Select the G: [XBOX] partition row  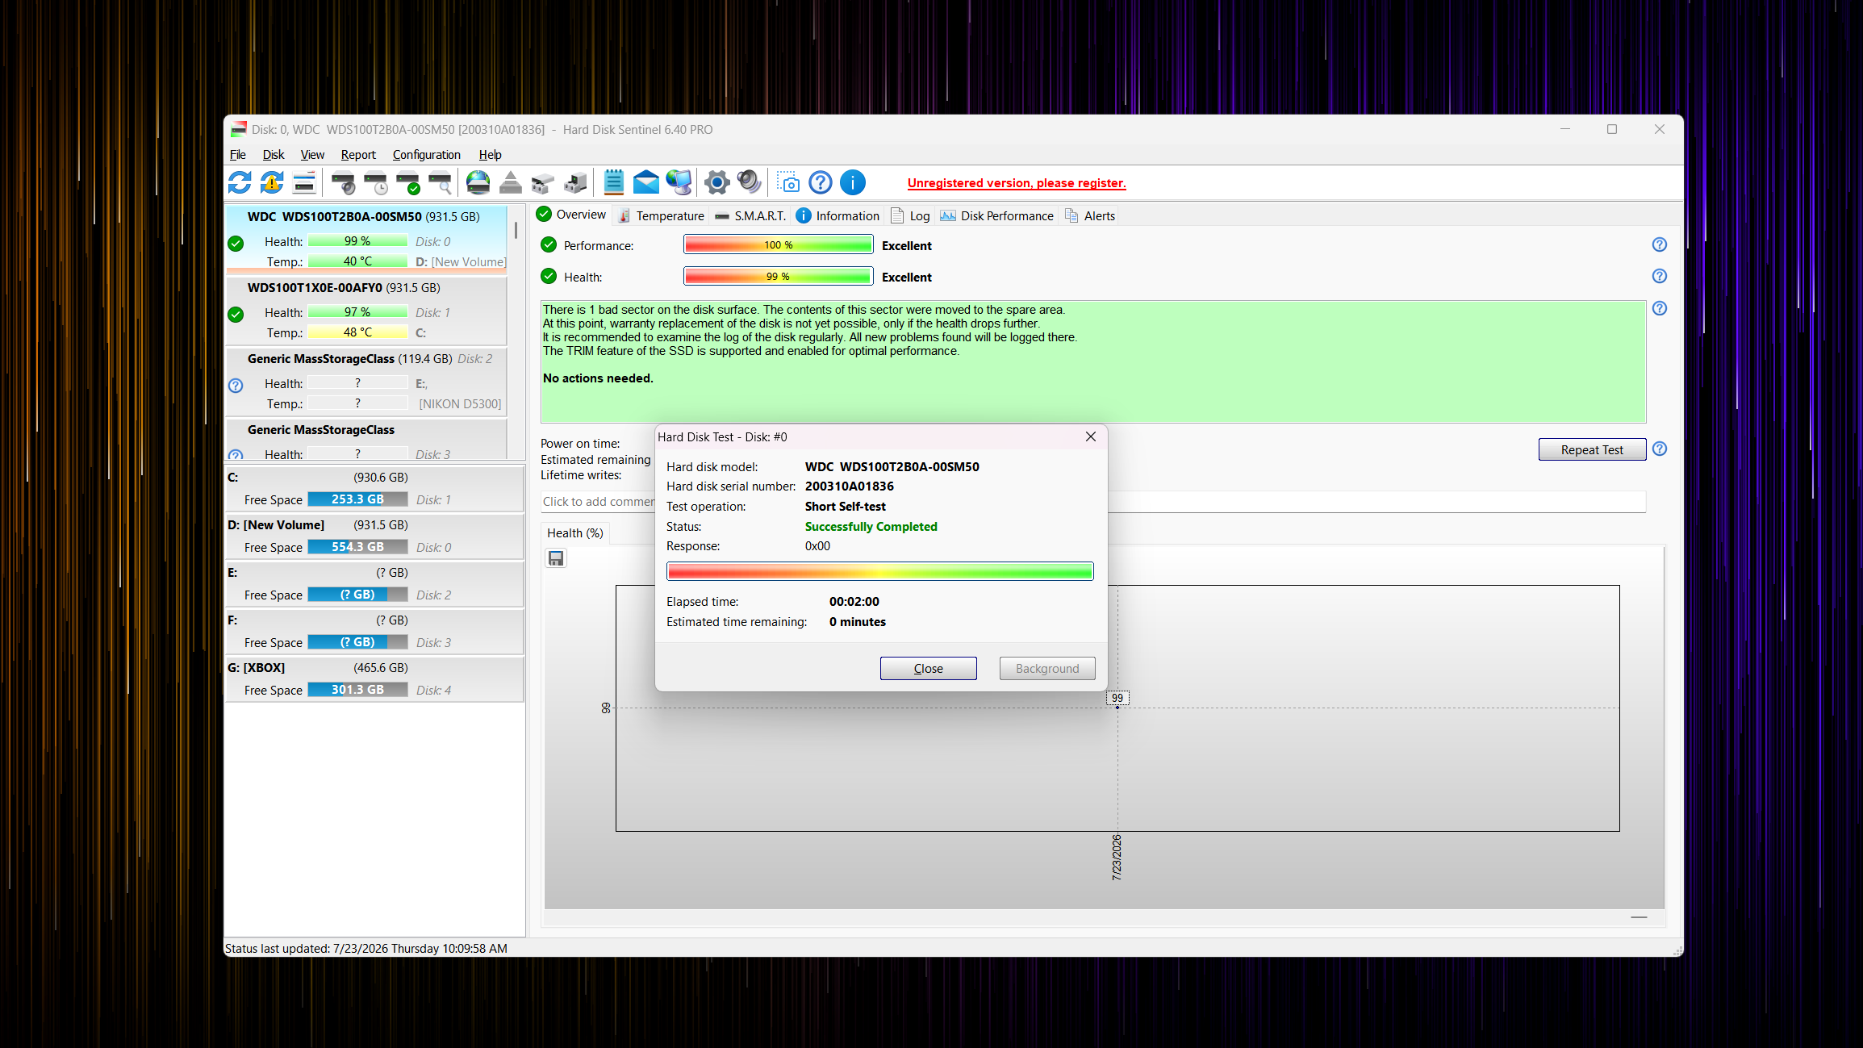click(374, 678)
